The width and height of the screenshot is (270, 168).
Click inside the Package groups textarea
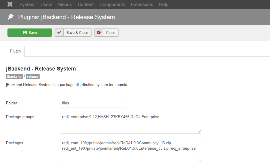click(130, 123)
